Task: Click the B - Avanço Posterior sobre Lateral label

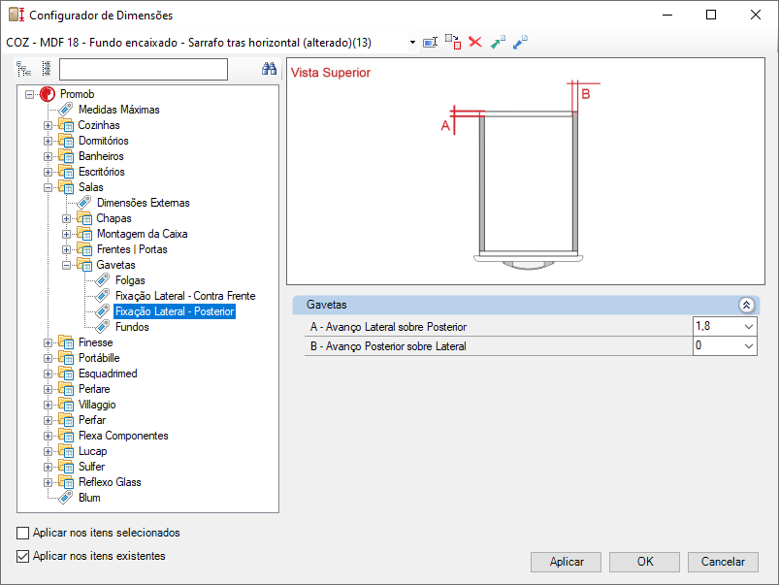Action: click(388, 346)
